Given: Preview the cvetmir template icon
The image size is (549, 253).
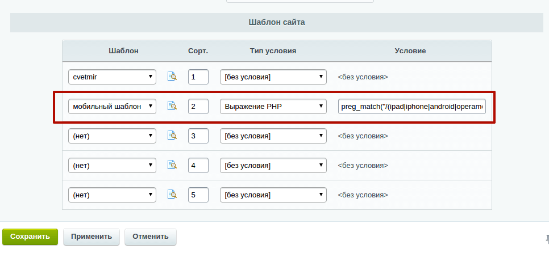Looking at the screenshot, I should click(172, 77).
